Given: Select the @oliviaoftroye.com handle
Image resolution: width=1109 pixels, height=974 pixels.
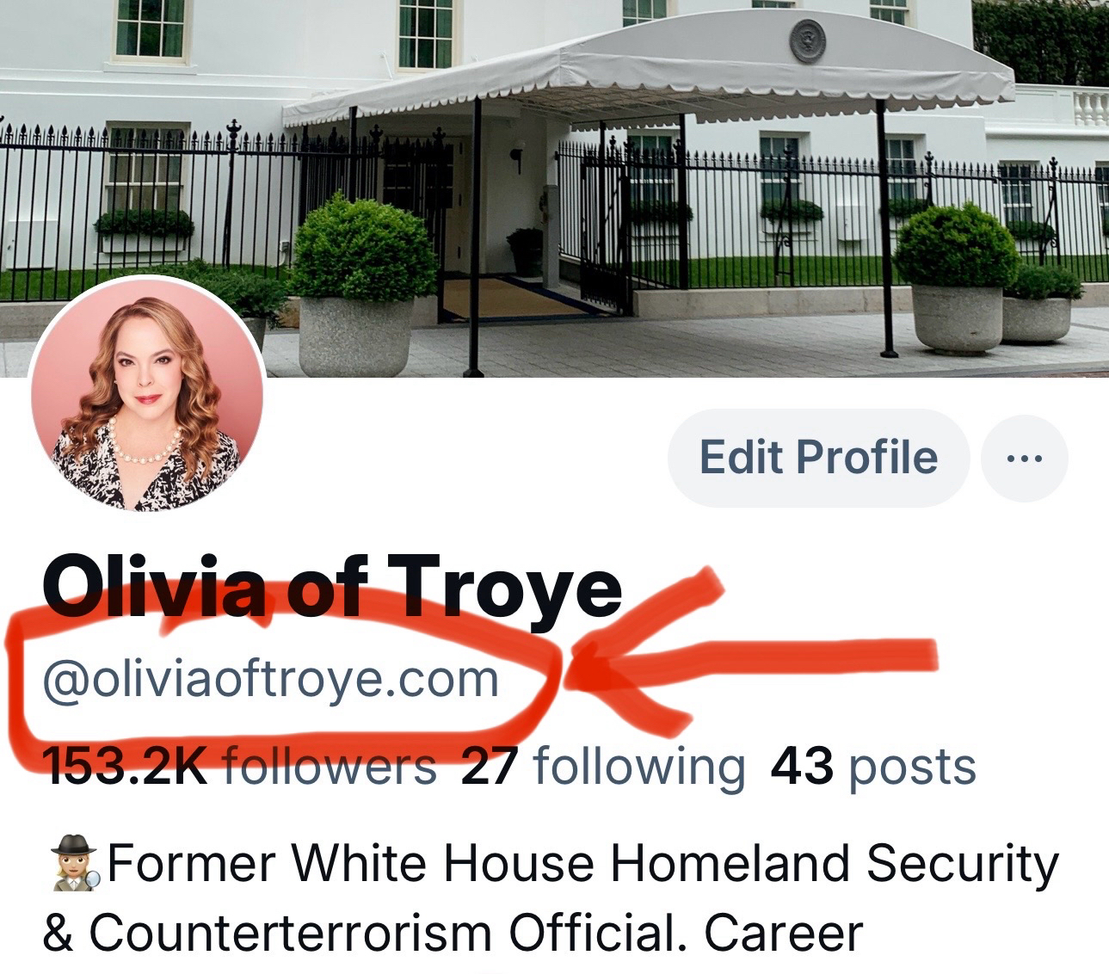Looking at the screenshot, I should click(271, 680).
